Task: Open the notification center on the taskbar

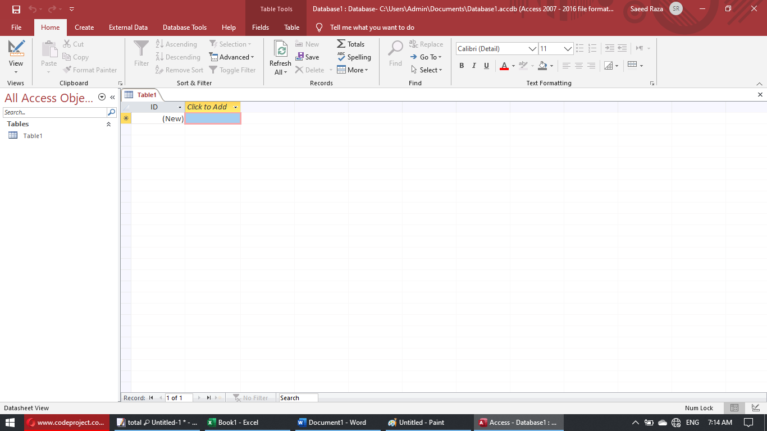Action: [748, 423]
